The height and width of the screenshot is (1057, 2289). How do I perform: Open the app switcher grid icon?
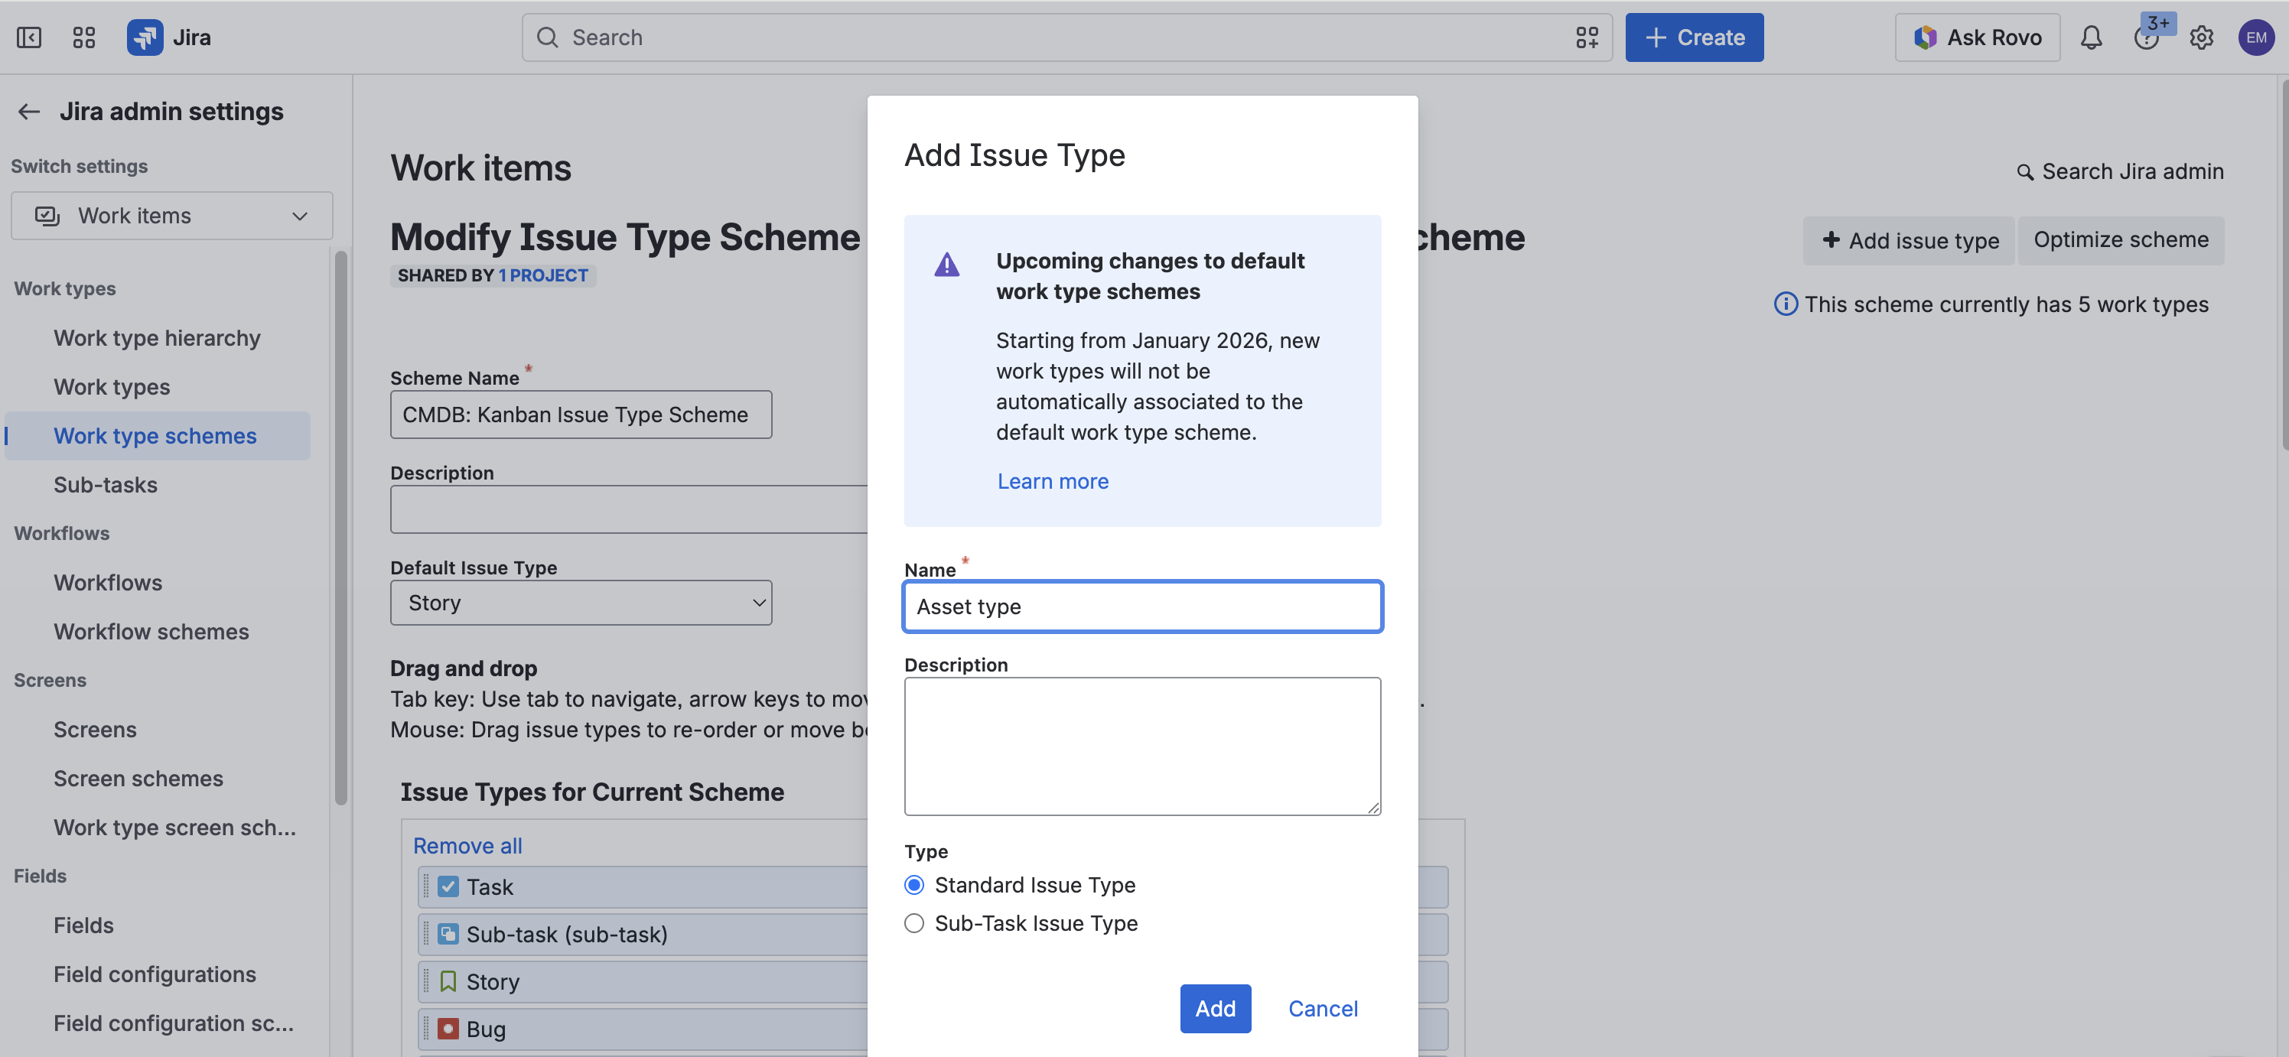tap(83, 37)
